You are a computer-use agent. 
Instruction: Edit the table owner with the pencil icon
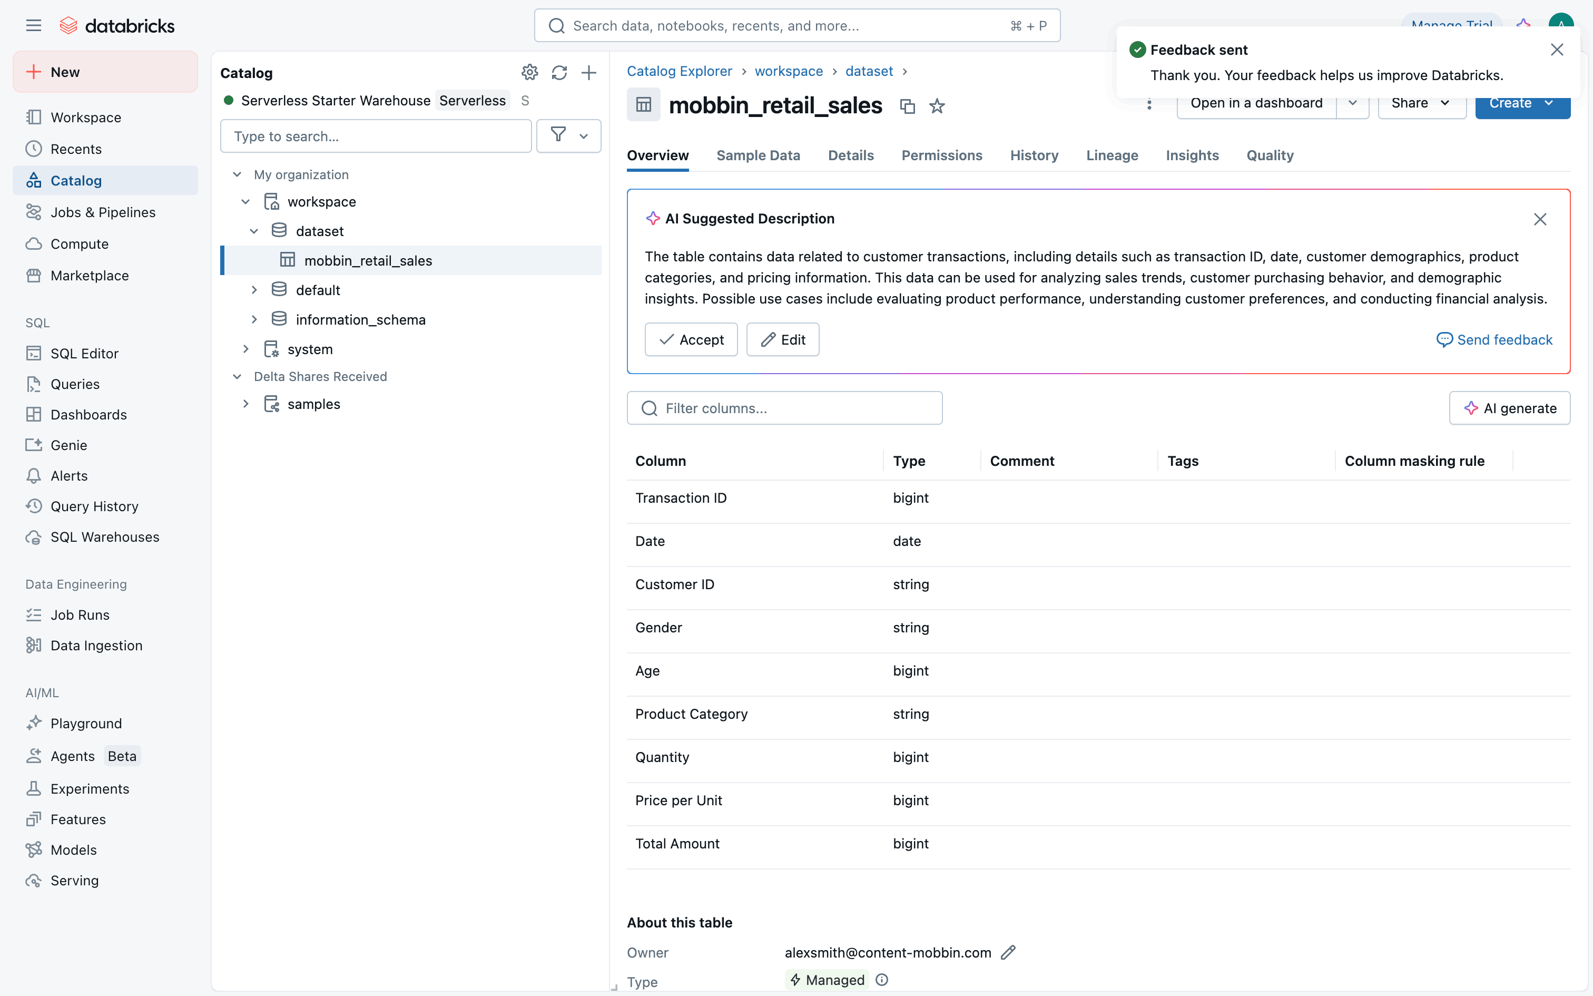tap(1008, 953)
